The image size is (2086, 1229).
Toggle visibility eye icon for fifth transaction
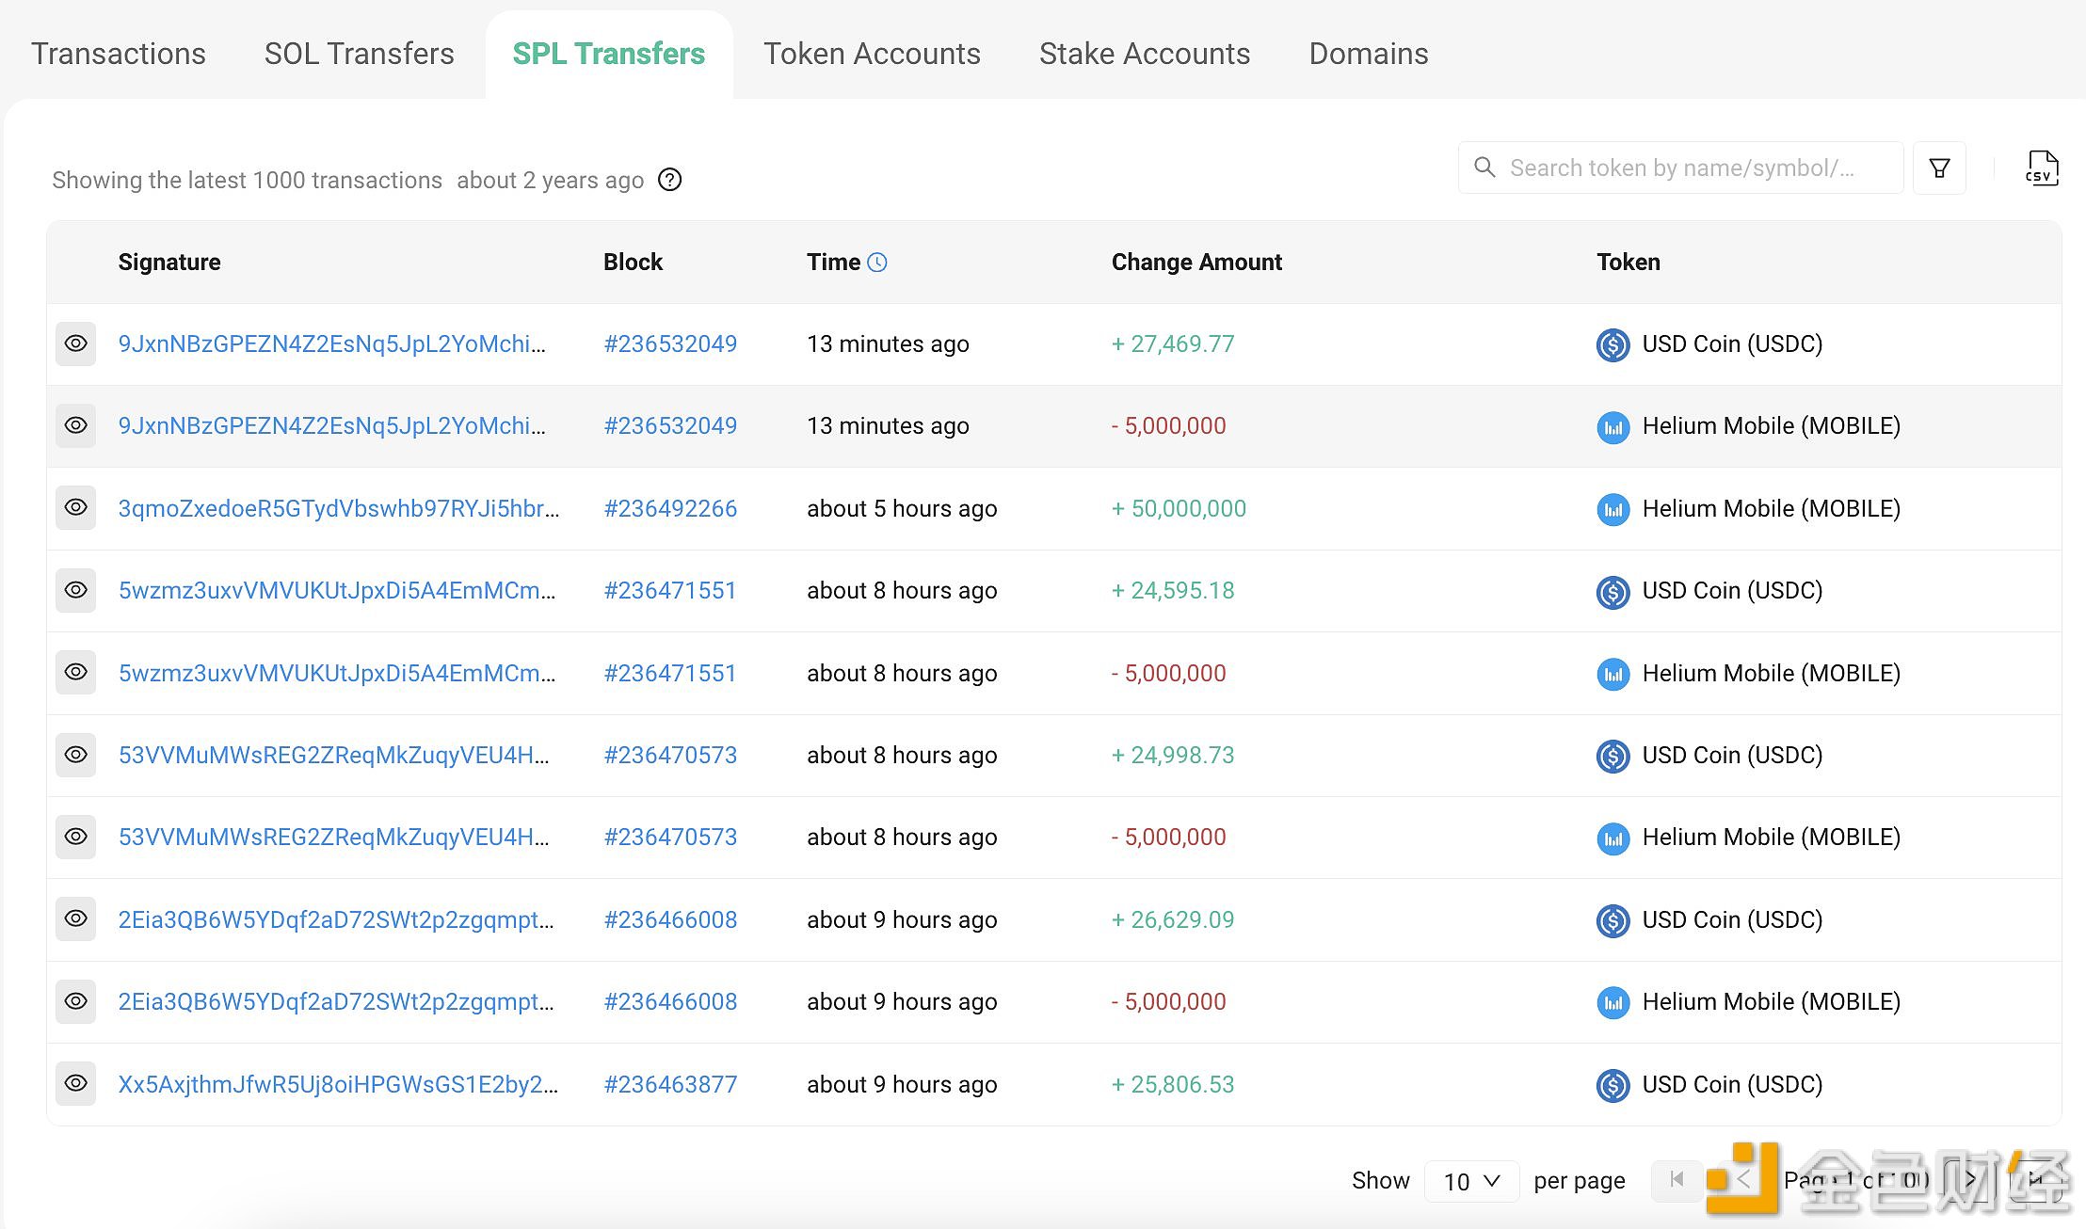(x=76, y=672)
